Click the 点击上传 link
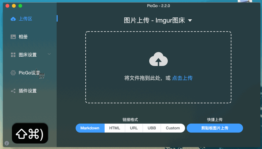This screenshot has height=149, width=262. 182,78
